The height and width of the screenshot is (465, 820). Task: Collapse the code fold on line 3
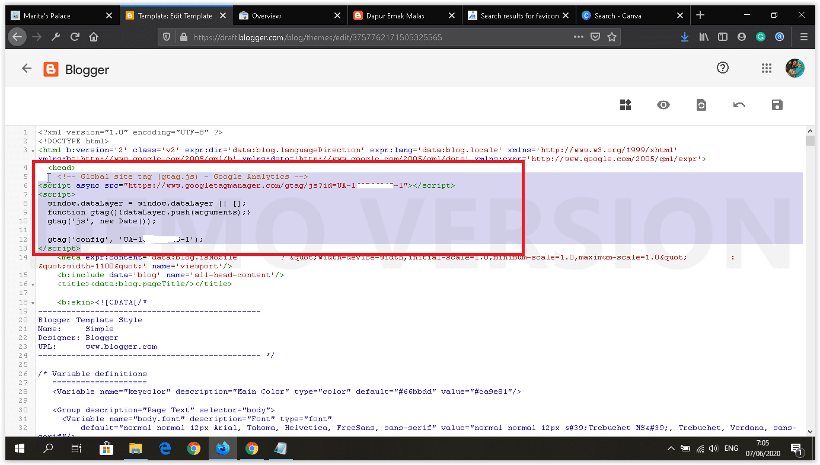pyautogui.click(x=33, y=150)
